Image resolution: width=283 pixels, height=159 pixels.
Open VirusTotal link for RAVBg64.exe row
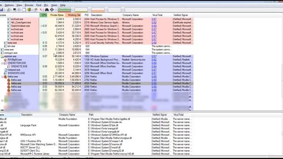154,60
